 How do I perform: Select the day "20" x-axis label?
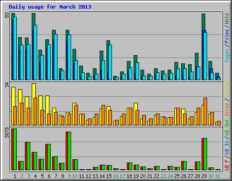click(143, 176)
